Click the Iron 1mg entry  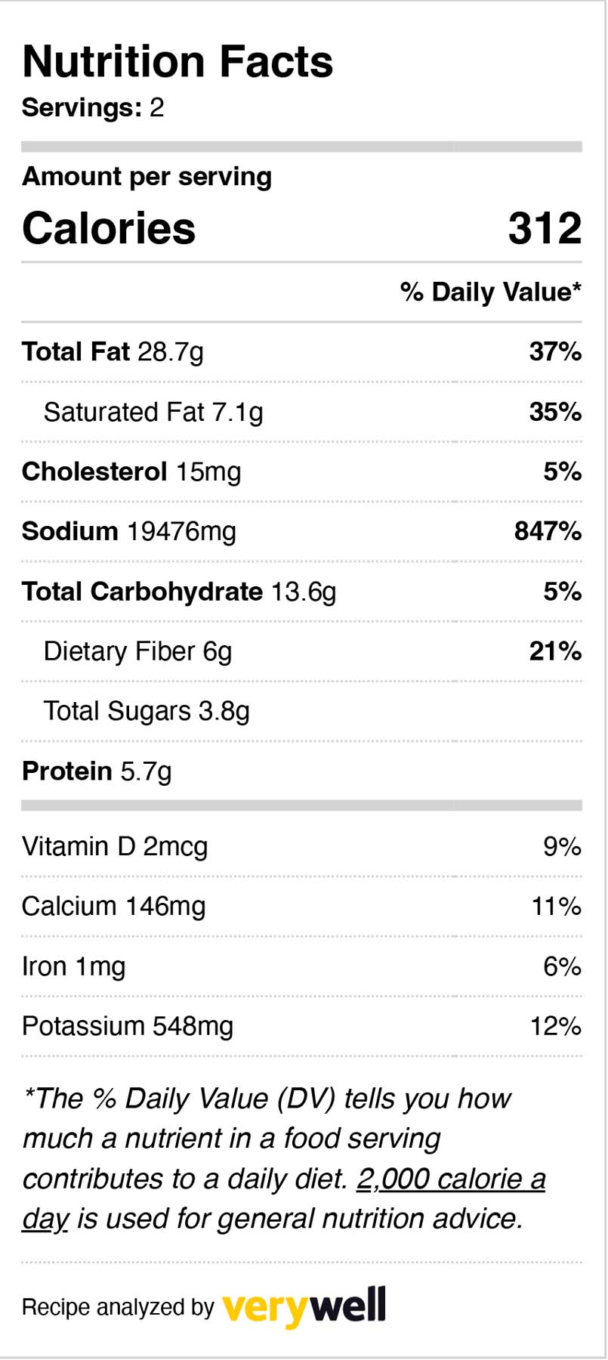click(x=73, y=966)
